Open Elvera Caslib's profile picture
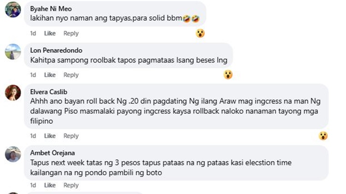Screen dimensions: 346x194 click(13, 92)
